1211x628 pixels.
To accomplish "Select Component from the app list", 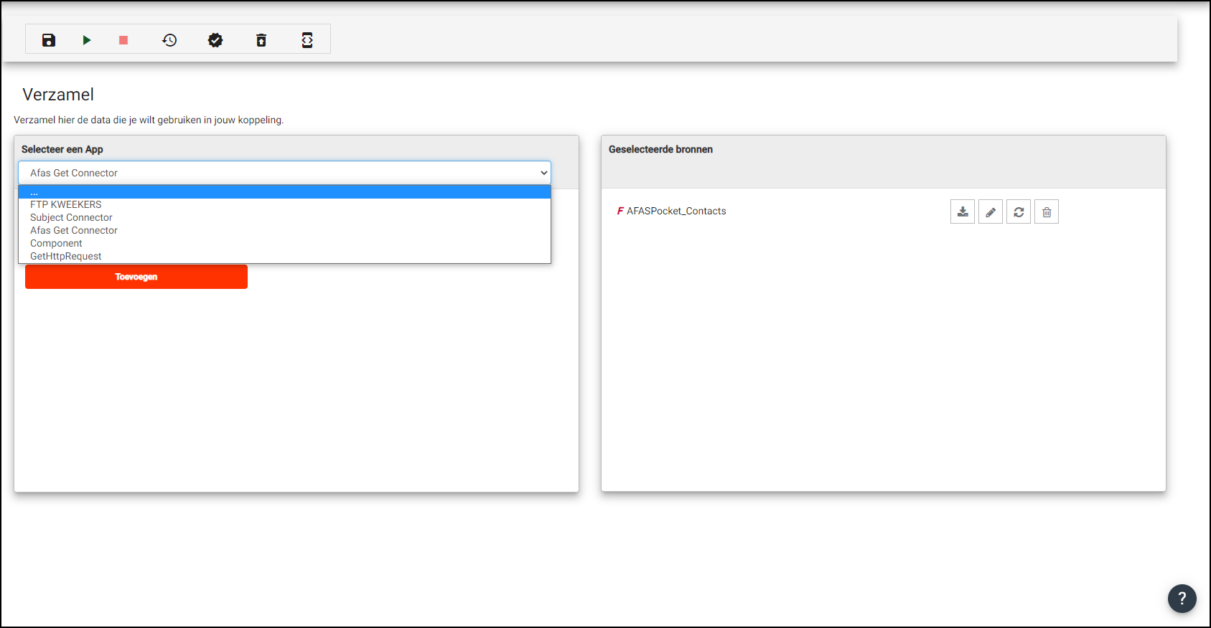I will point(56,243).
